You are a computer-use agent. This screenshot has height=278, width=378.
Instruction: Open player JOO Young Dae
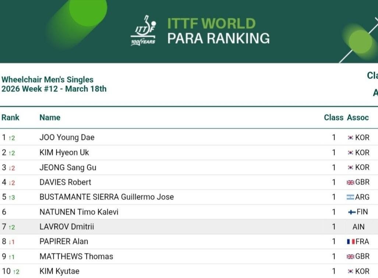[x=67, y=138]
